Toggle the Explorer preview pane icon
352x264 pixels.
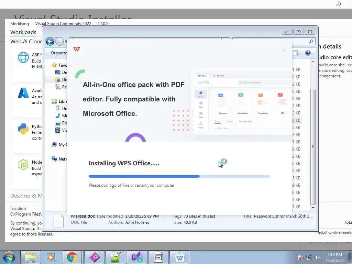pos(296,53)
